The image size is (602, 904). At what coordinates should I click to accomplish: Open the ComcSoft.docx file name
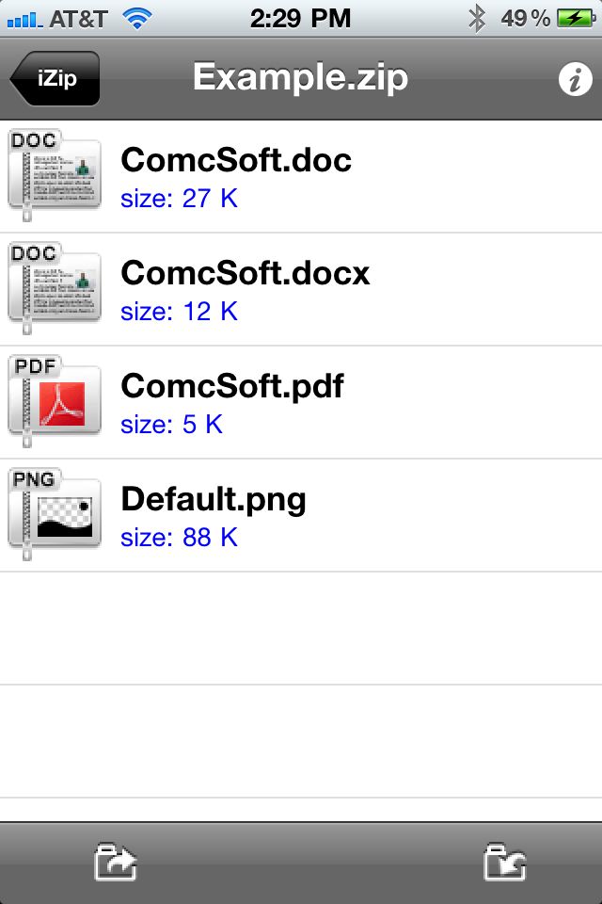(245, 273)
